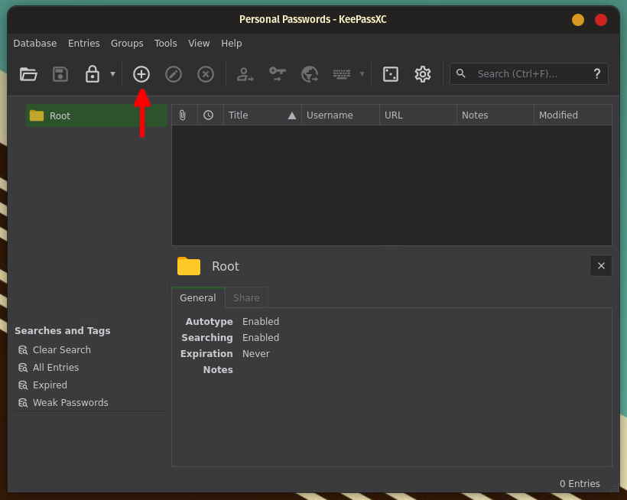Viewport: 627px width, 500px height.
Task: Perform Auto-Type with the keyboard icon
Action: click(x=342, y=74)
